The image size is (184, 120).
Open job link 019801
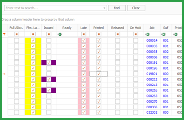point(152,74)
